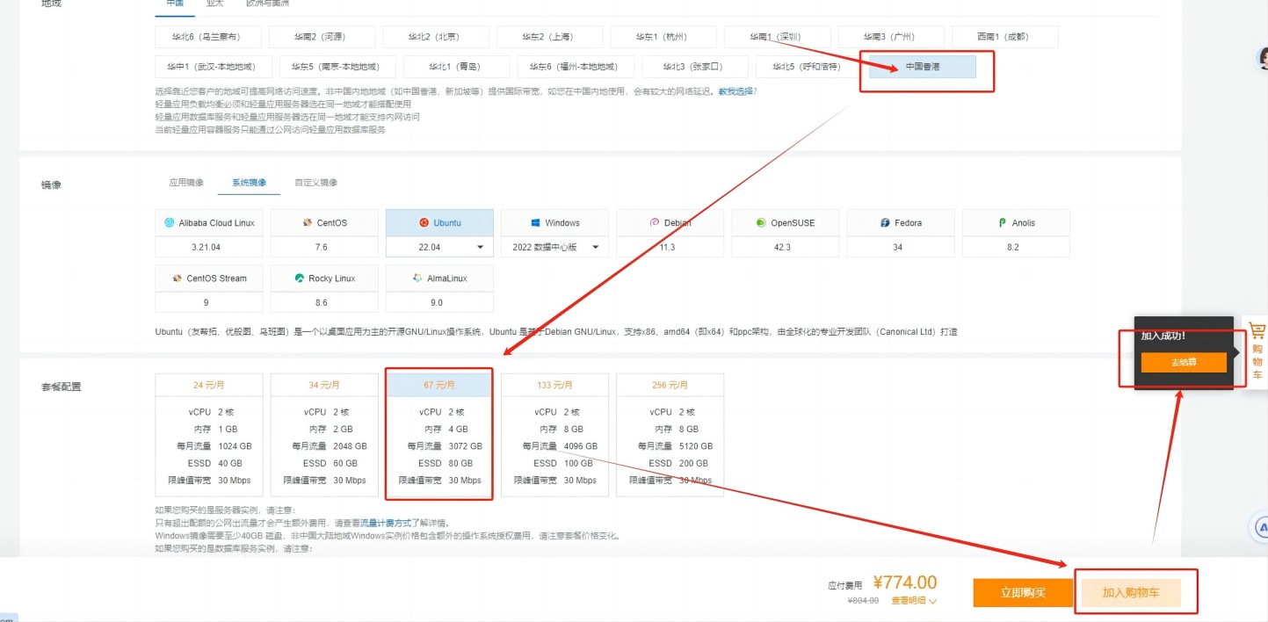Expand 查看明细 price details

coord(914,601)
